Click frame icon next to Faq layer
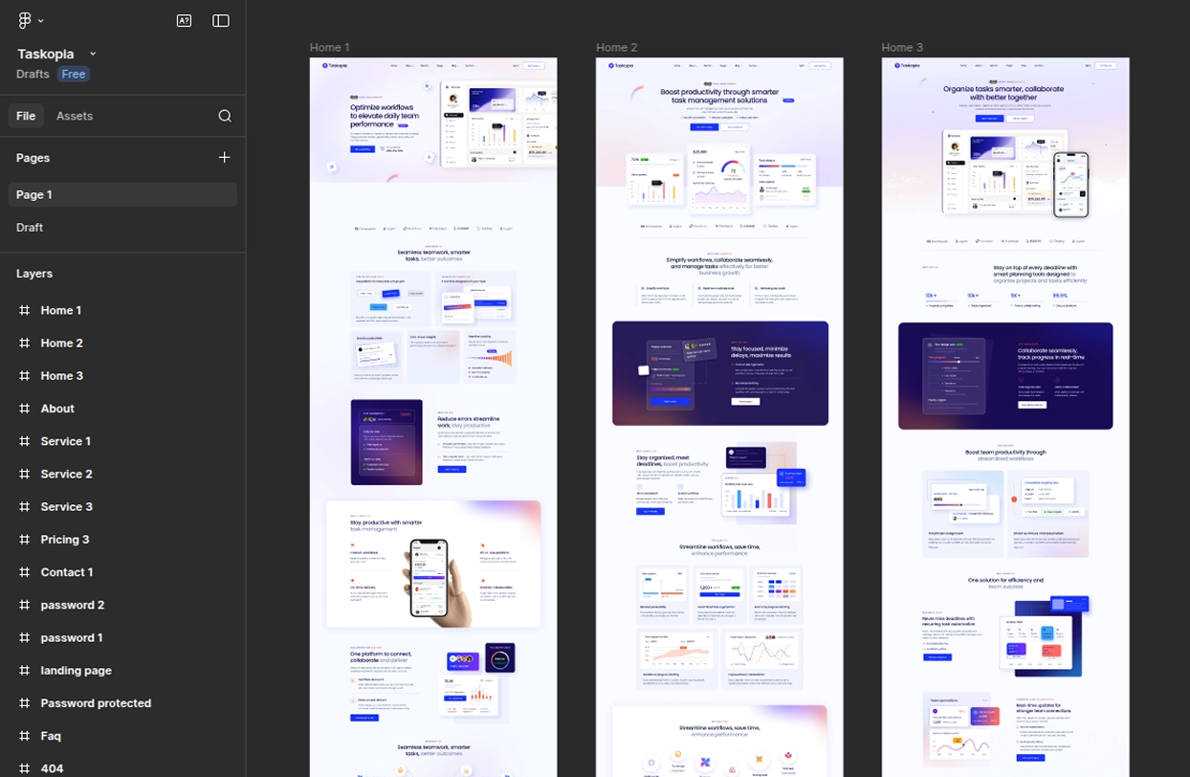Image resolution: width=1190 pixels, height=777 pixels. pyautogui.click(x=25, y=736)
